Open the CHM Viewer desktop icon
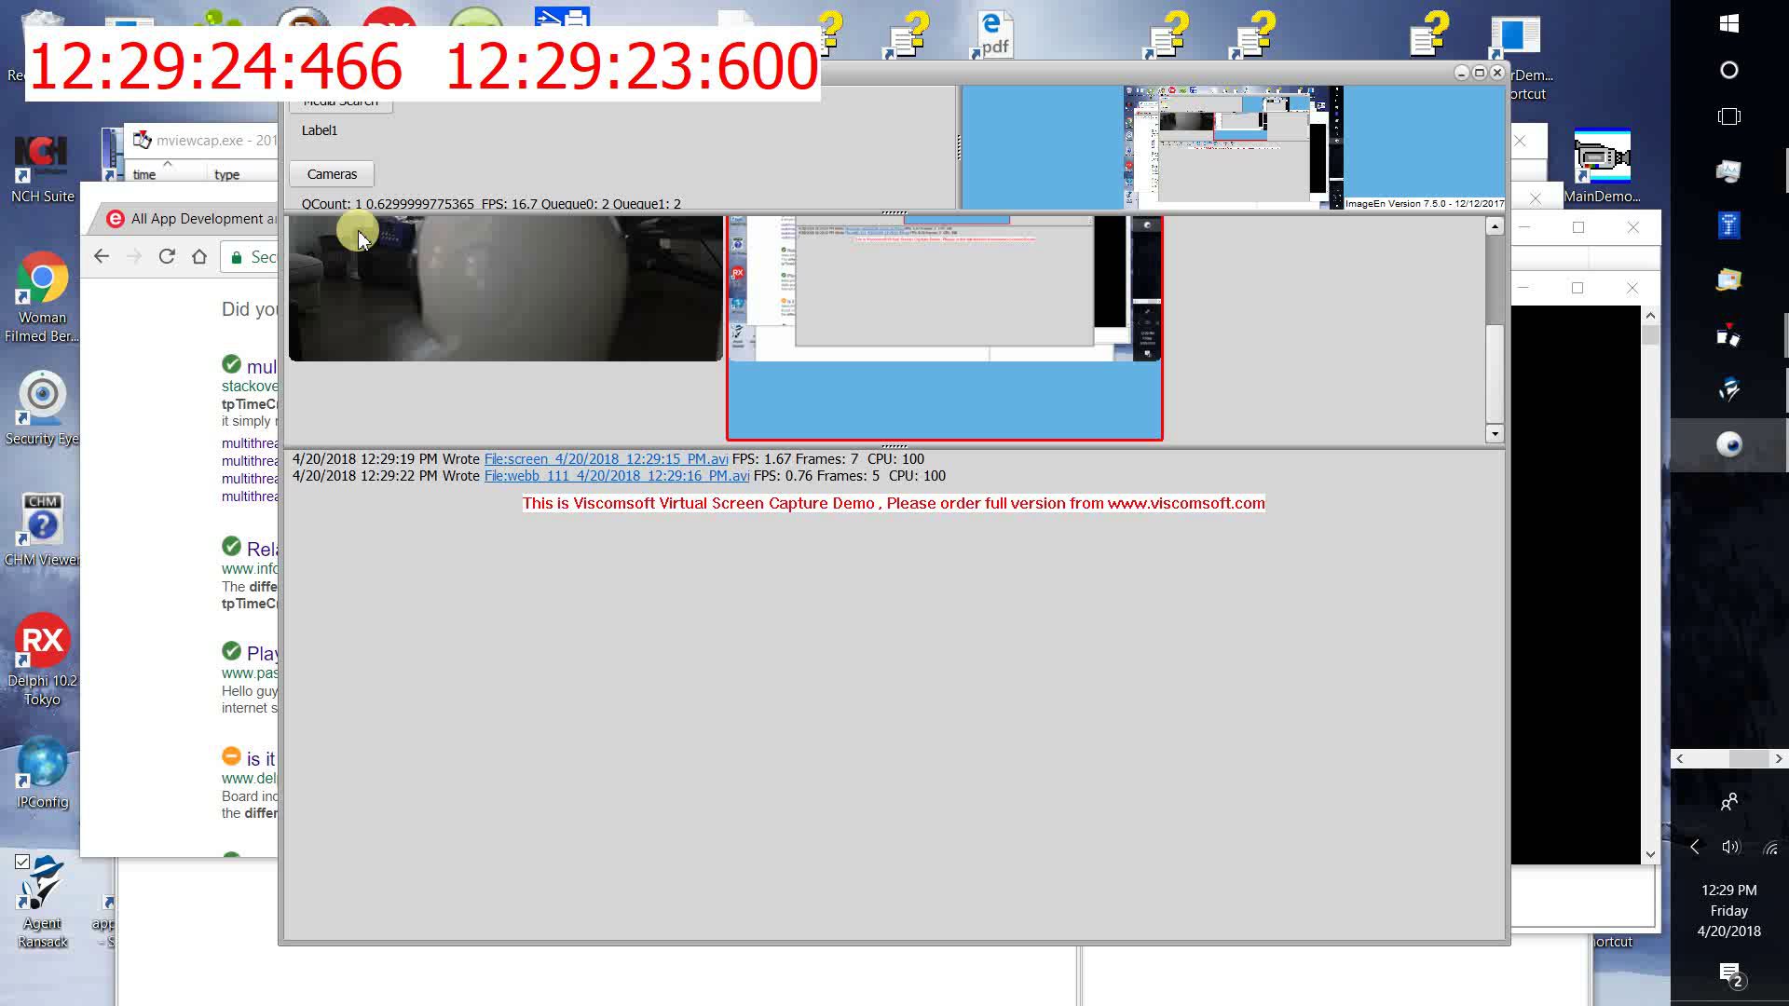The width and height of the screenshot is (1789, 1006). pos(42,529)
